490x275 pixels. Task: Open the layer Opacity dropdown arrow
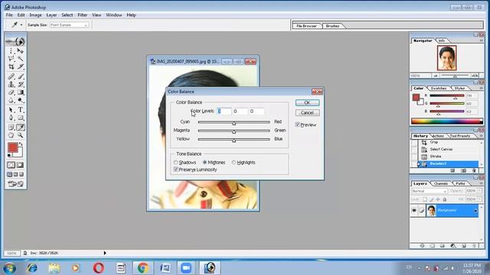coord(480,191)
